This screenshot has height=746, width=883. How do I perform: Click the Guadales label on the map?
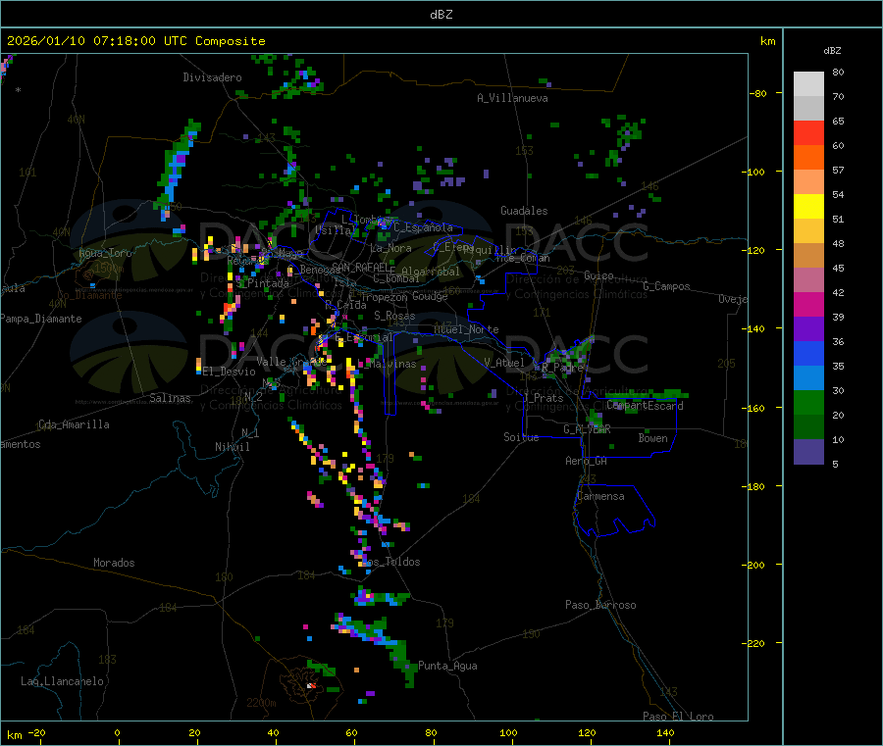(524, 211)
